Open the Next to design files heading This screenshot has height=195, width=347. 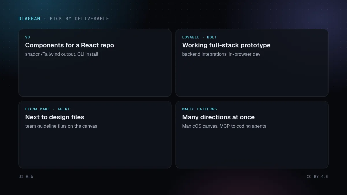55,117
